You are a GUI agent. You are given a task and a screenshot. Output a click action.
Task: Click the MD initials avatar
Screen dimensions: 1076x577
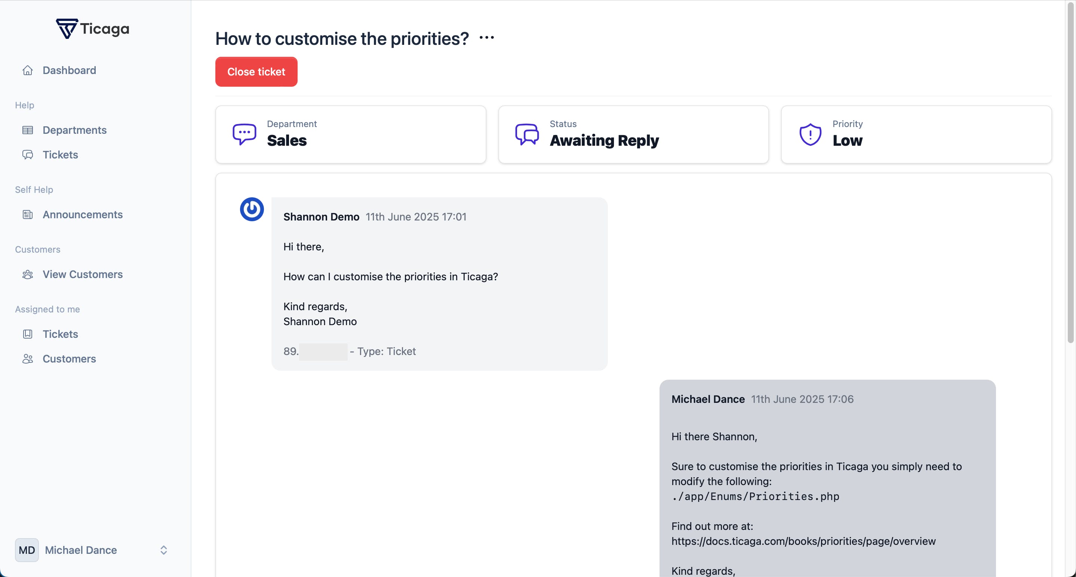(x=27, y=550)
